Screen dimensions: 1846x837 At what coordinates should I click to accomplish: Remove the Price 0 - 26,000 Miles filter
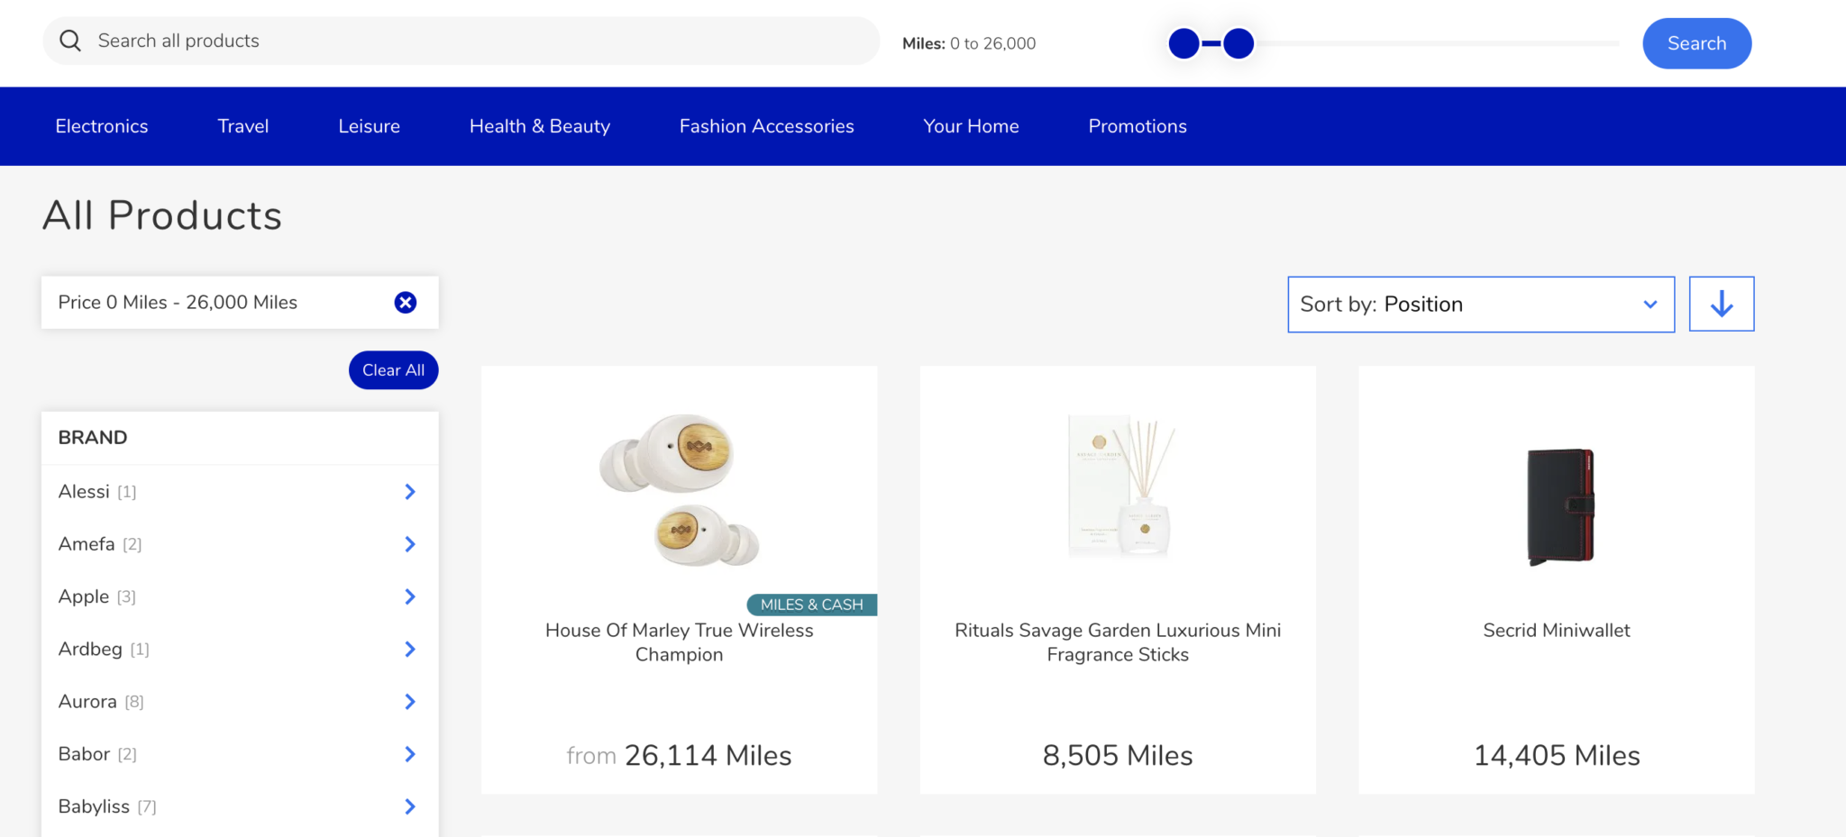[406, 303]
